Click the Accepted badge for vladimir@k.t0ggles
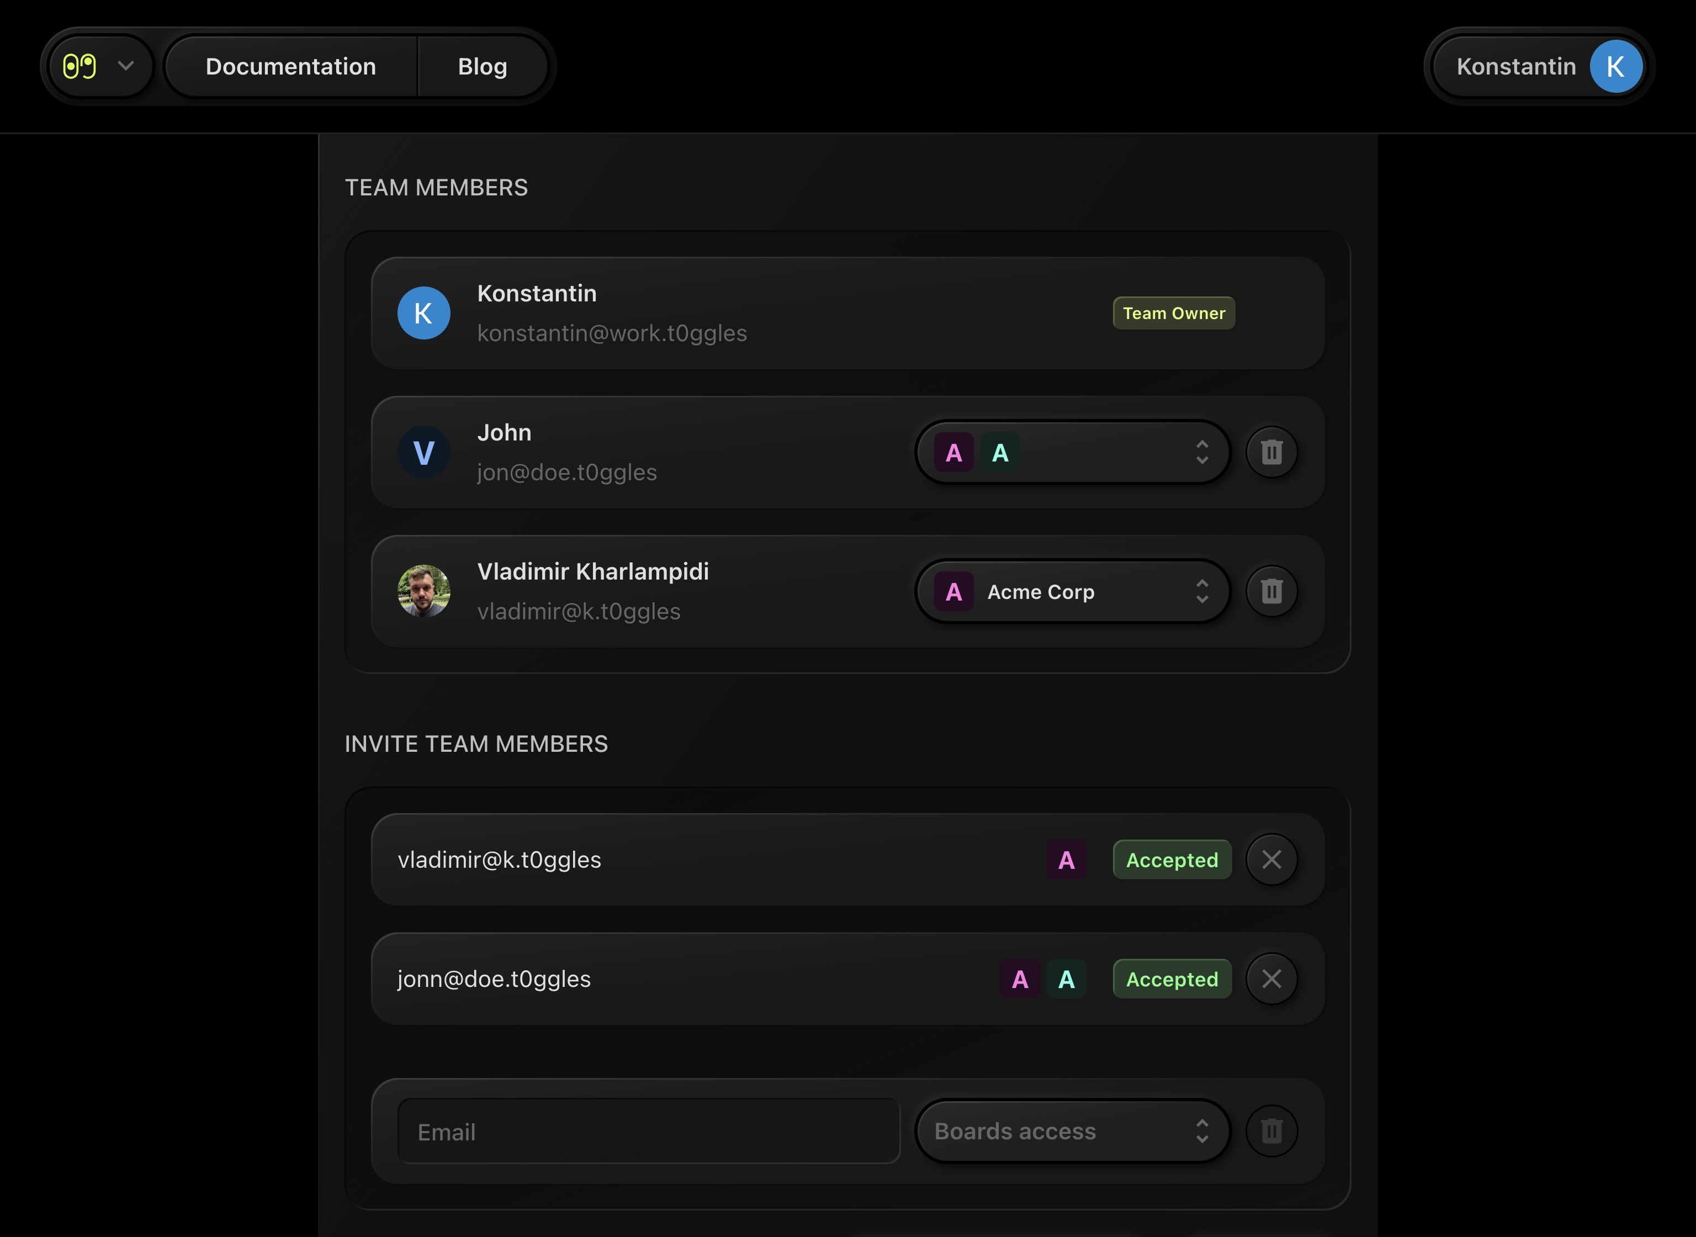The image size is (1696, 1237). click(x=1172, y=859)
